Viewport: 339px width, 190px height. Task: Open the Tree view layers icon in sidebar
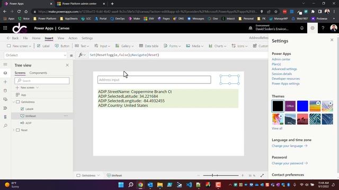5,73
